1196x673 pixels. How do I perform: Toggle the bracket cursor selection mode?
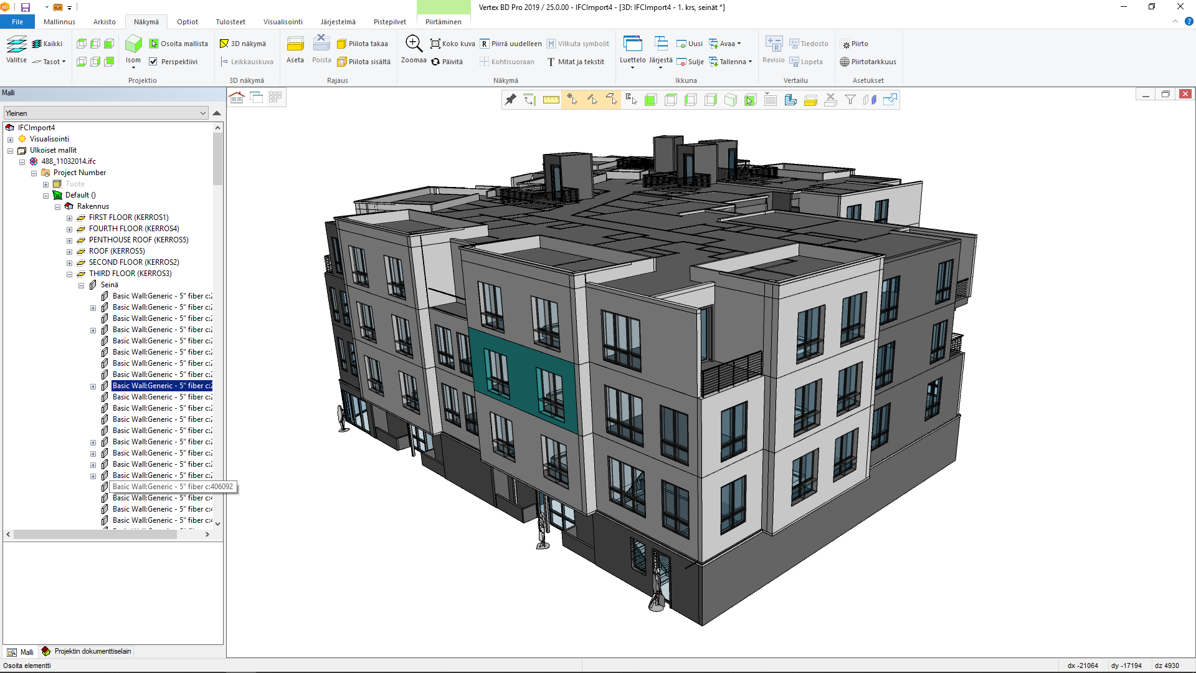click(x=631, y=100)
